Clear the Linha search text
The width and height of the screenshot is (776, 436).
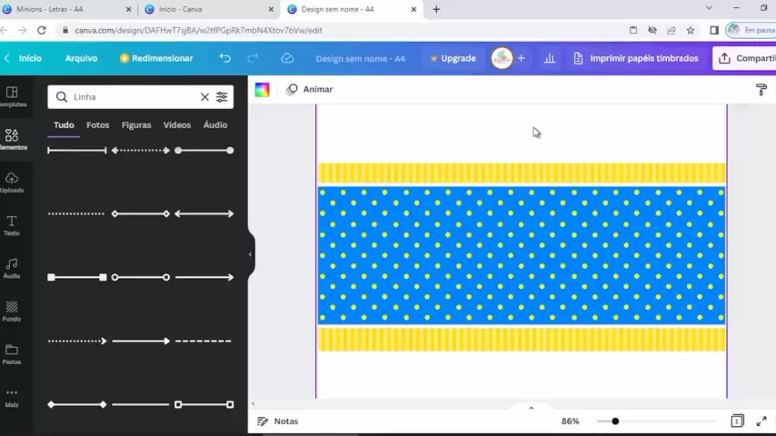[204, 97]
